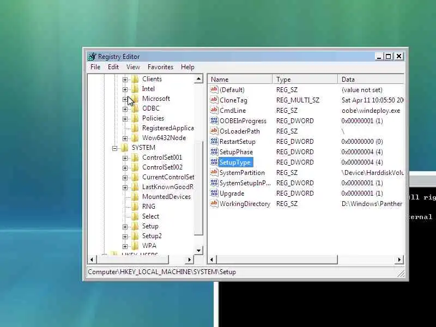This screenshot has height=327, width=436.
Task: Click the SystemPartition string value icon
Action: pos(214,172)
